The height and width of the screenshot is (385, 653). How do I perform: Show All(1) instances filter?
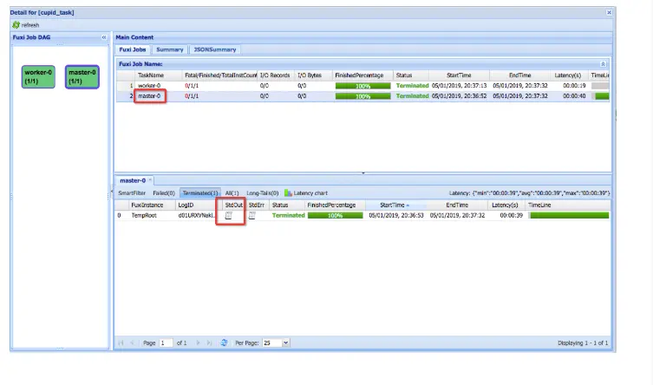(x=232, y=193)
